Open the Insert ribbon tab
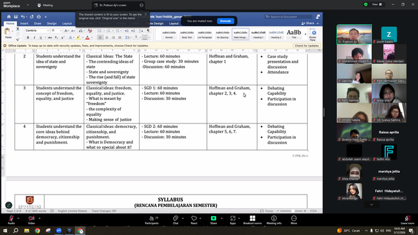Viewport: 418px width, 235px height. pyautogui.click(x=24, y=23)
